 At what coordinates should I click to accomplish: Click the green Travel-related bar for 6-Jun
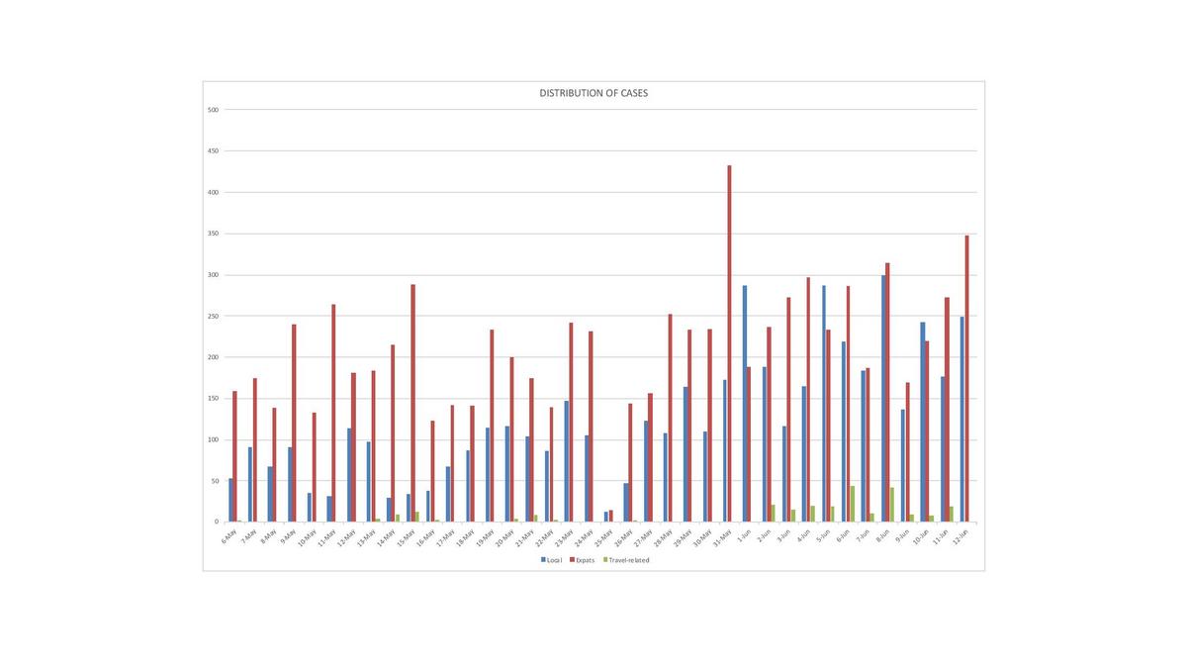coord(853,504)
